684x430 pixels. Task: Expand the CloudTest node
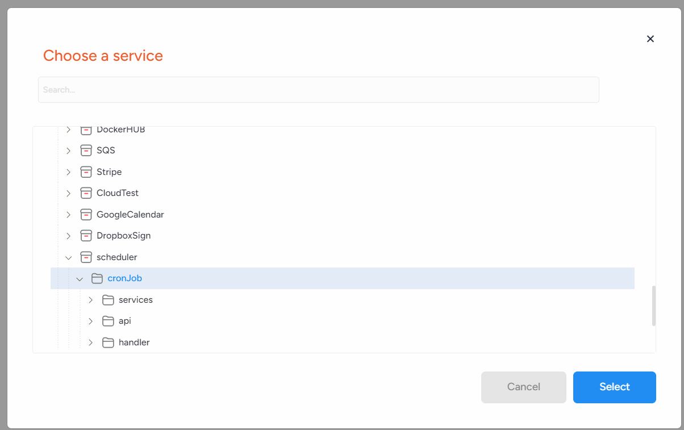click(x=69, y=193)
